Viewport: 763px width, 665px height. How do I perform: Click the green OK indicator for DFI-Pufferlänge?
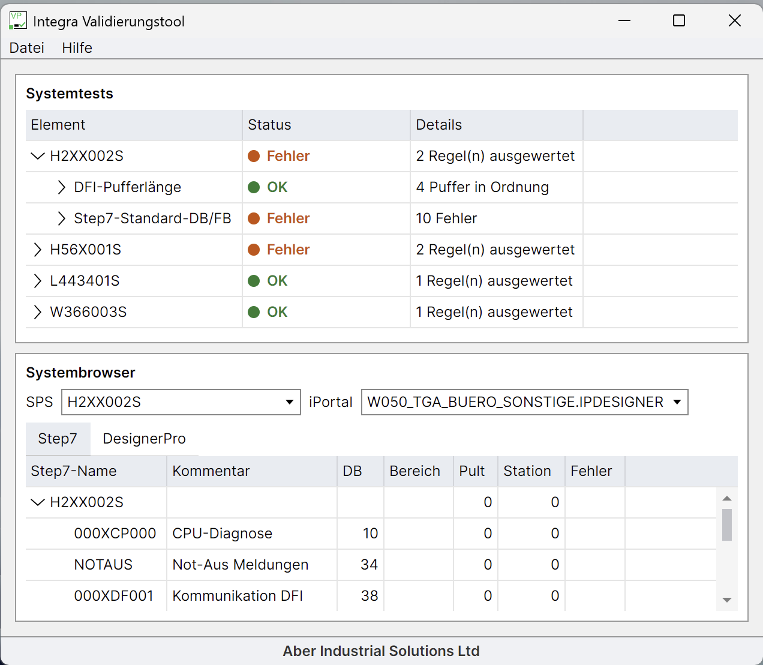254,187
